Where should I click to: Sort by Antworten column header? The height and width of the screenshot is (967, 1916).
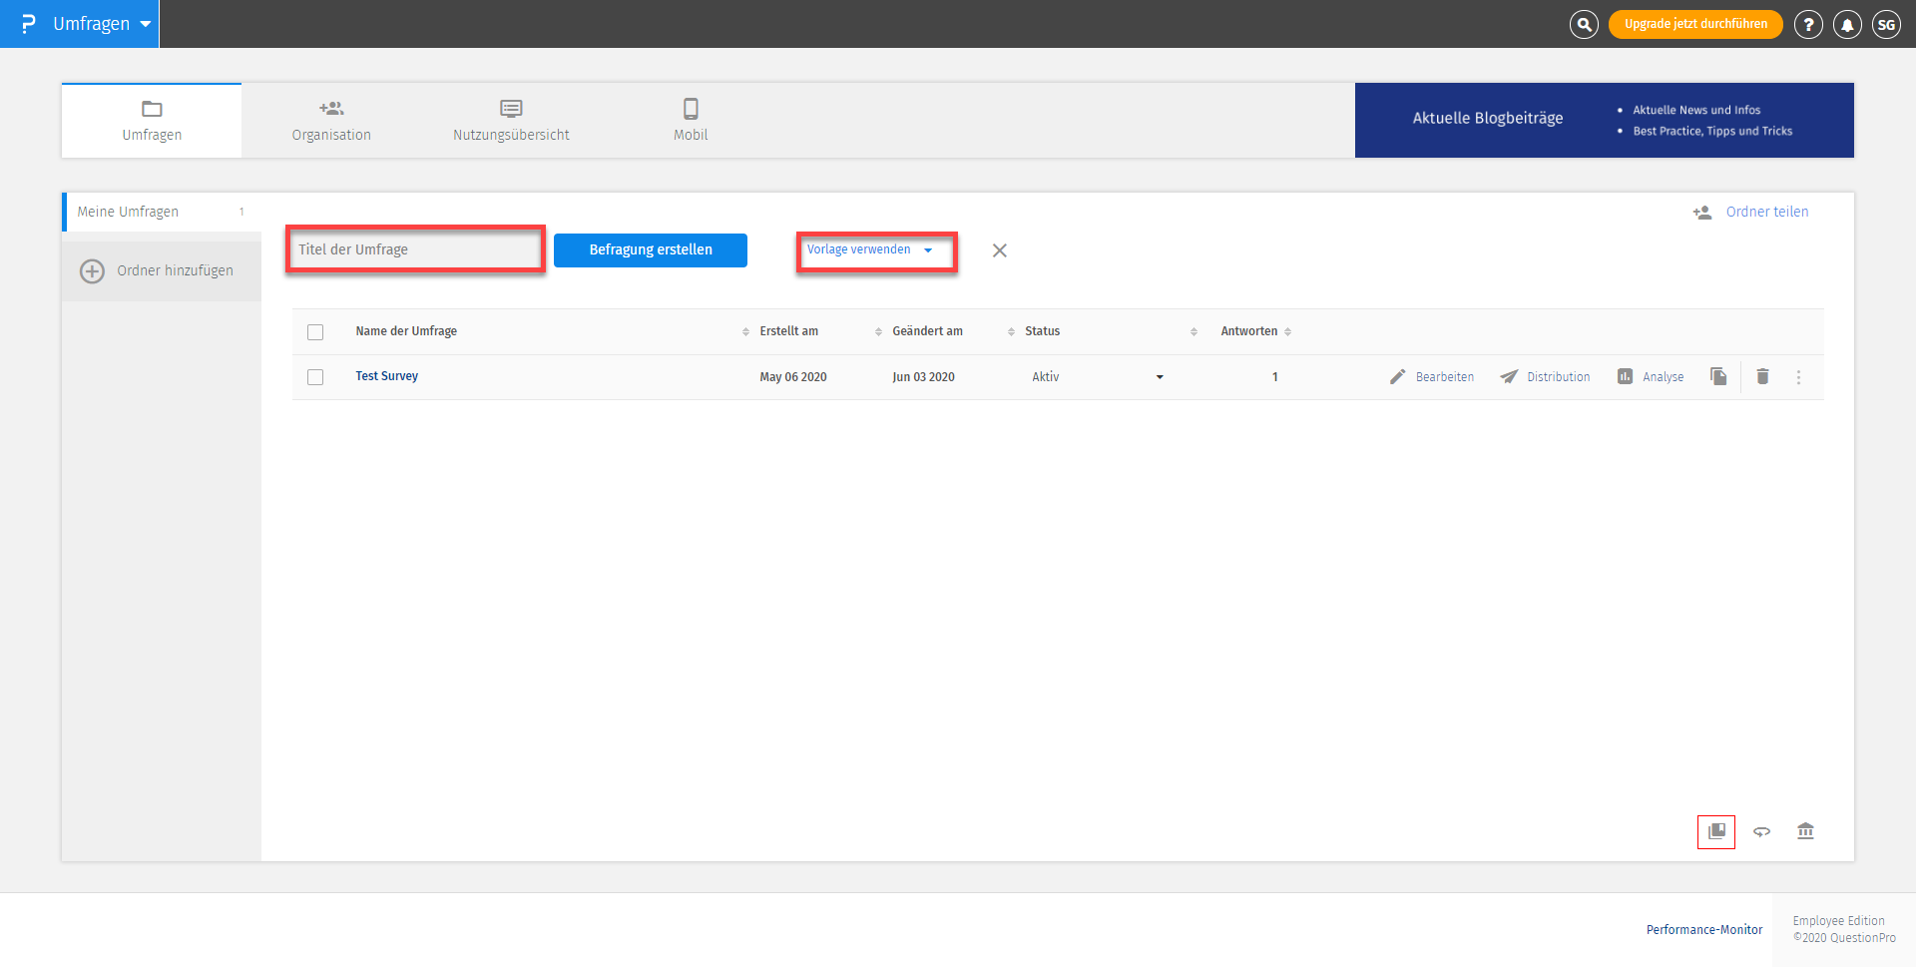pyautogui.click(x=1249, y=331)
